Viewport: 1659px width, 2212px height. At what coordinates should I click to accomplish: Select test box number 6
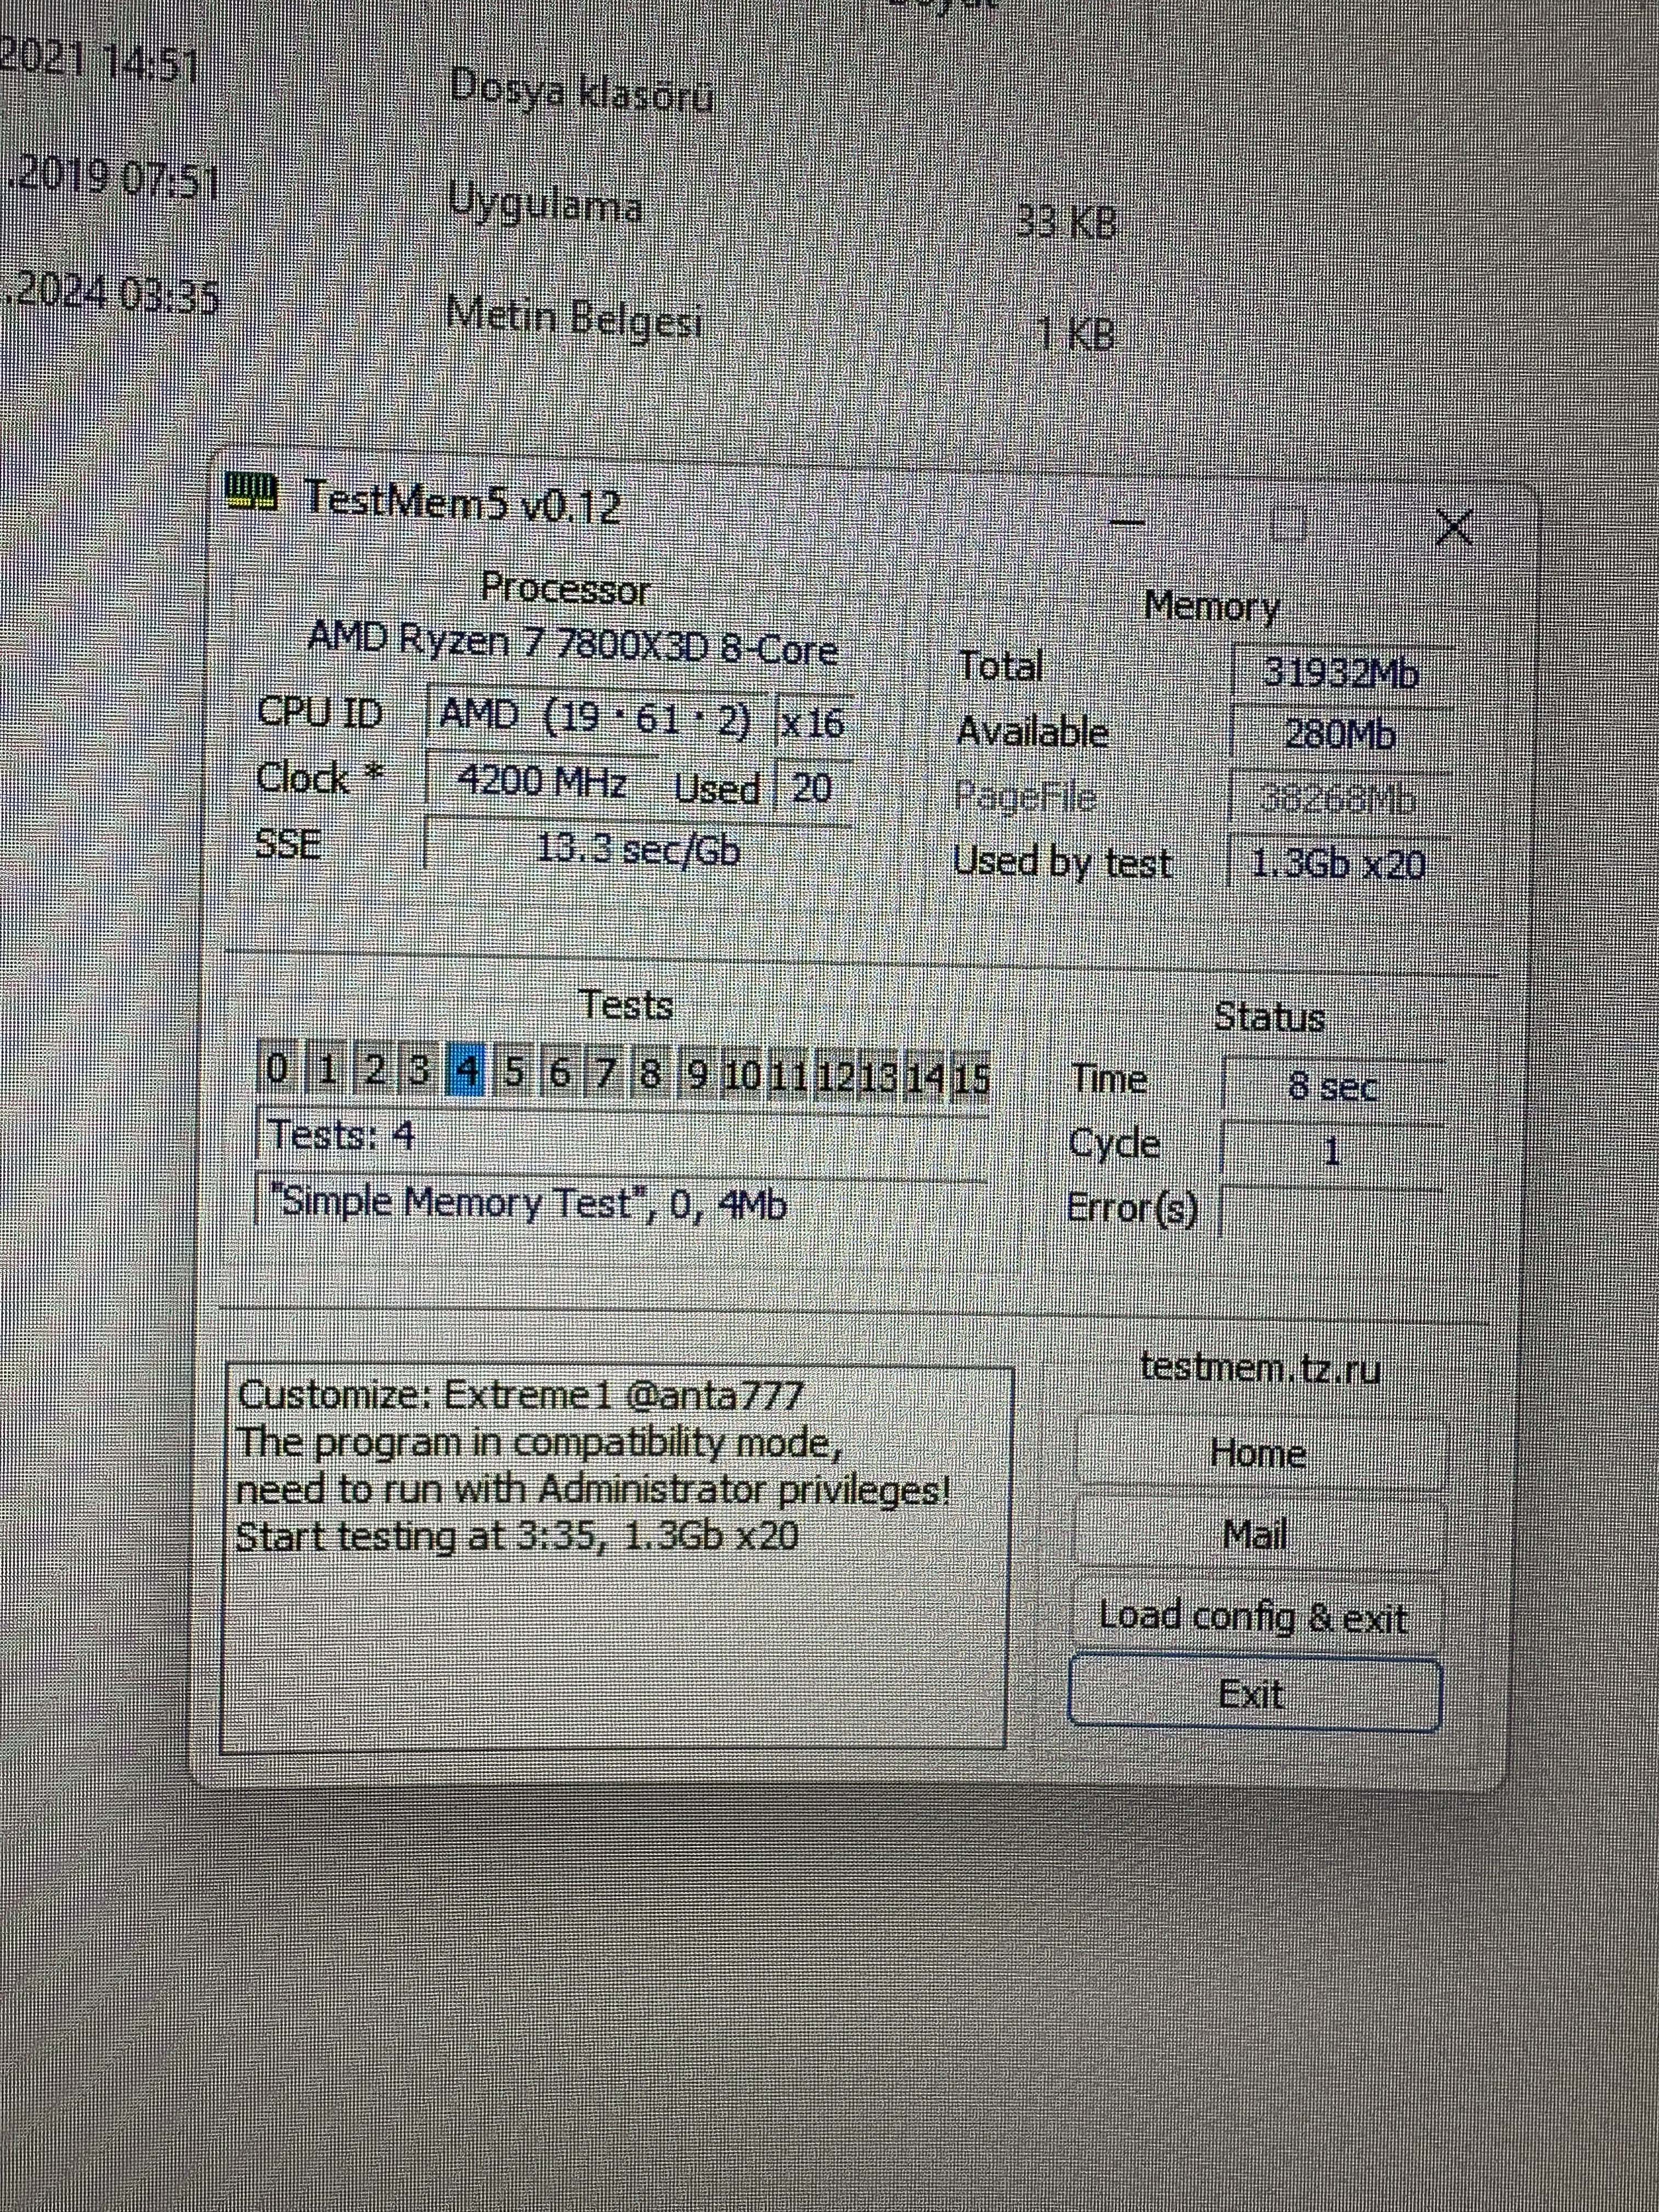560,1072
